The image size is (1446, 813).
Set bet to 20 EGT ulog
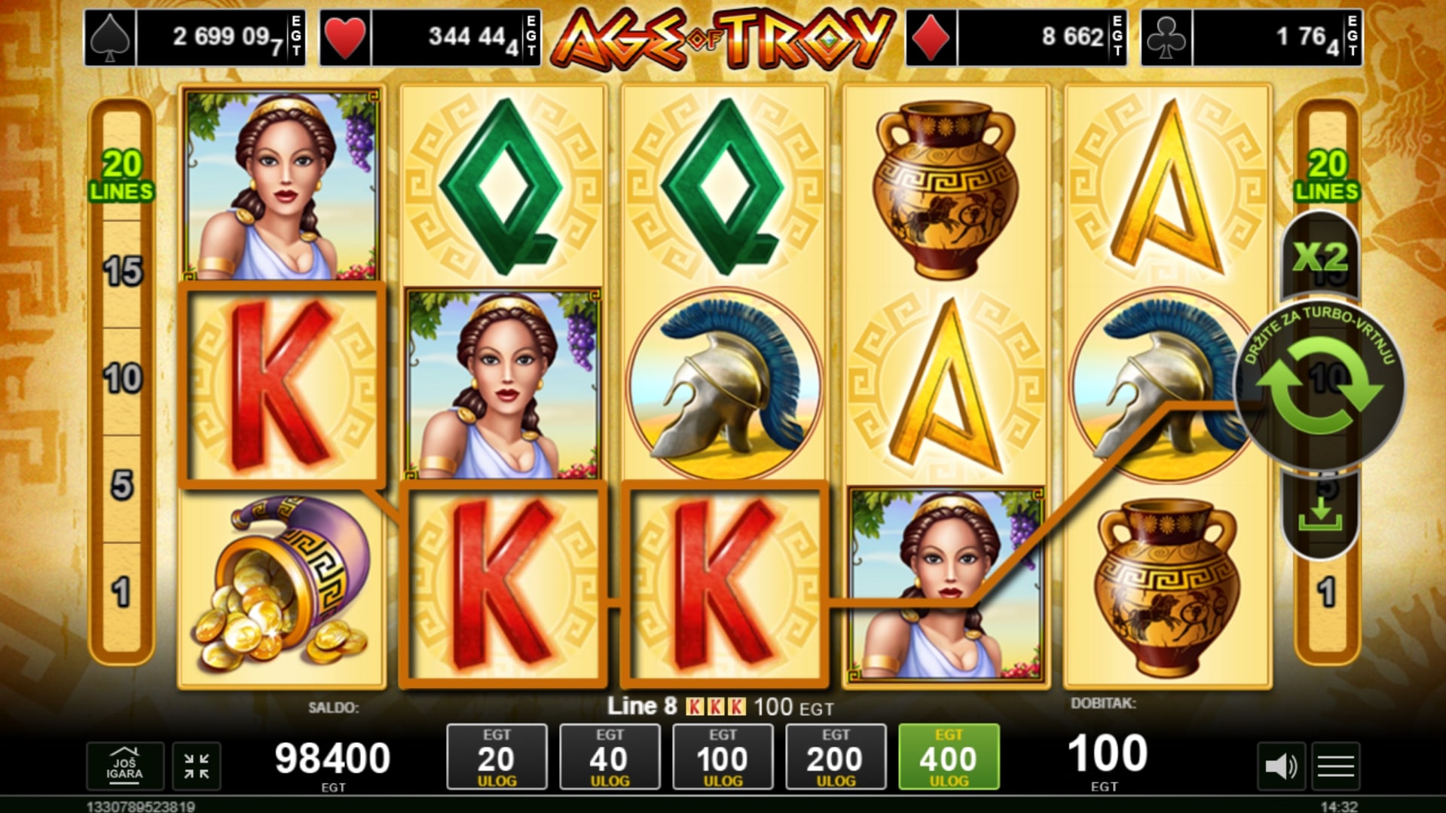pos(497,756)
